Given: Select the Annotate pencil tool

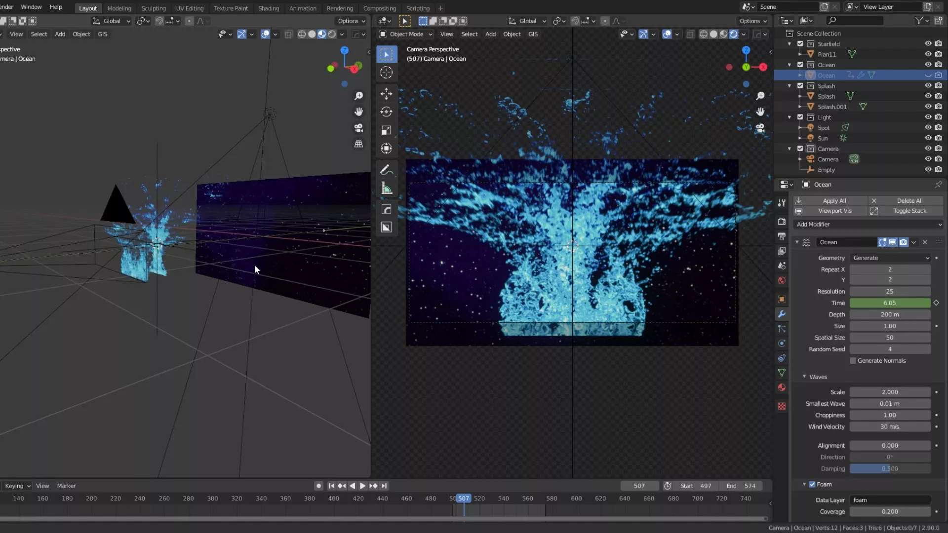Looking at the screenshot, I should [386, 170].
